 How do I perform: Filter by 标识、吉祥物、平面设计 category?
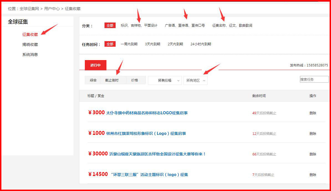click(139, 25)
